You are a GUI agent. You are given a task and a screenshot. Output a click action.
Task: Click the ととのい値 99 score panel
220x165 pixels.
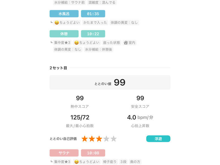click(x=110, y=82)
